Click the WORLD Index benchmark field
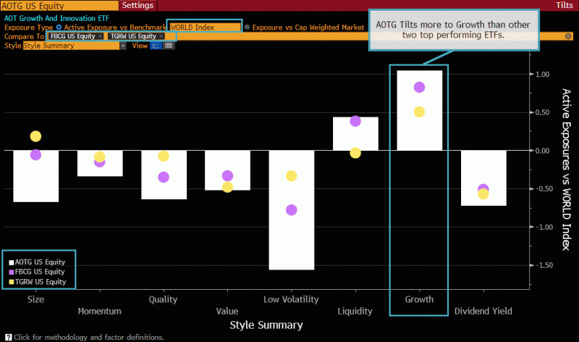Screen dimensions: 579x342 coord(205,27)
